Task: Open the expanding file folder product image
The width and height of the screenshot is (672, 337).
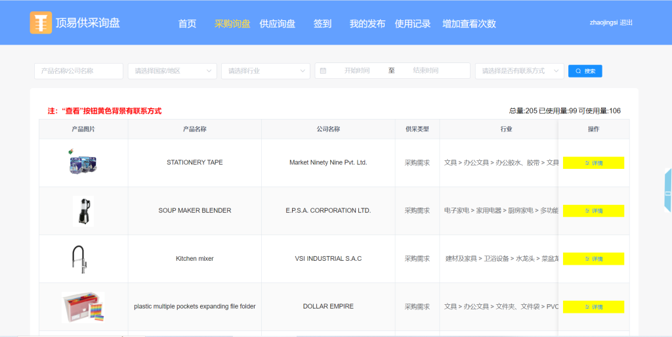Action: [83, 307]
